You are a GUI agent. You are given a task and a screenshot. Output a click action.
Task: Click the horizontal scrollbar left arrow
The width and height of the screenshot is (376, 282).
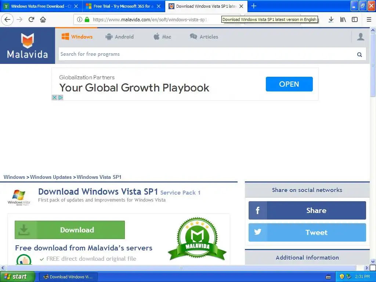[3, 268]
